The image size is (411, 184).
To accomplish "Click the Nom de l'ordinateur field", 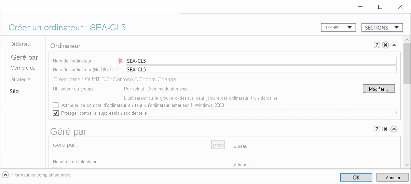I will coord(261,61).
